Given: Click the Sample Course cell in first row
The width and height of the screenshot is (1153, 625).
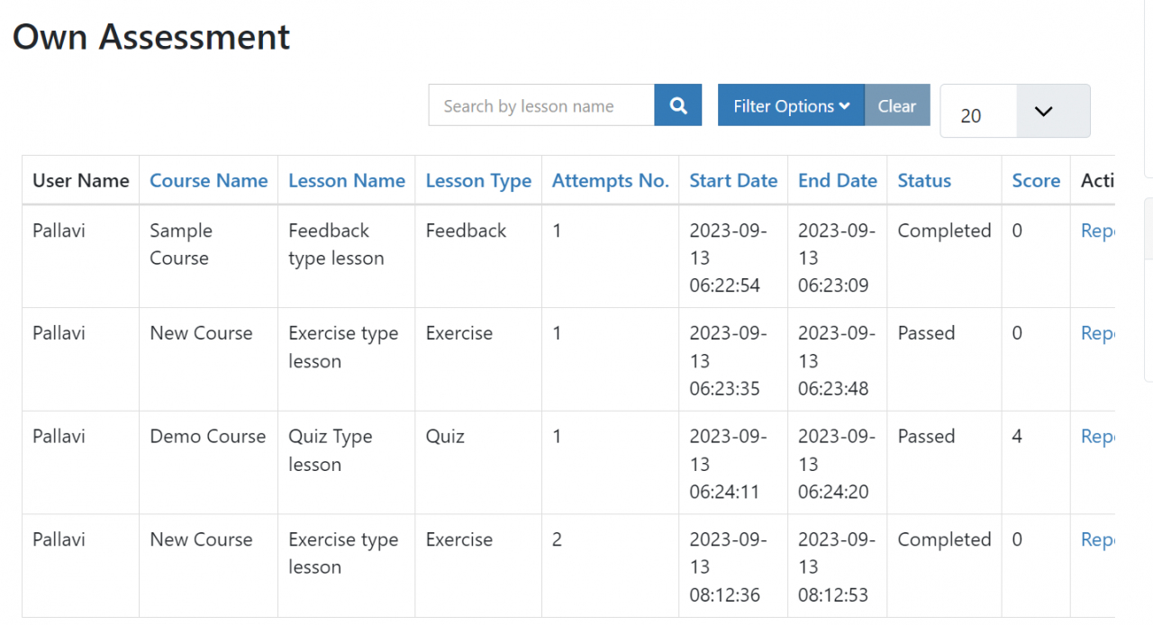Looking at the screenshot, I should tap(180, 244).
